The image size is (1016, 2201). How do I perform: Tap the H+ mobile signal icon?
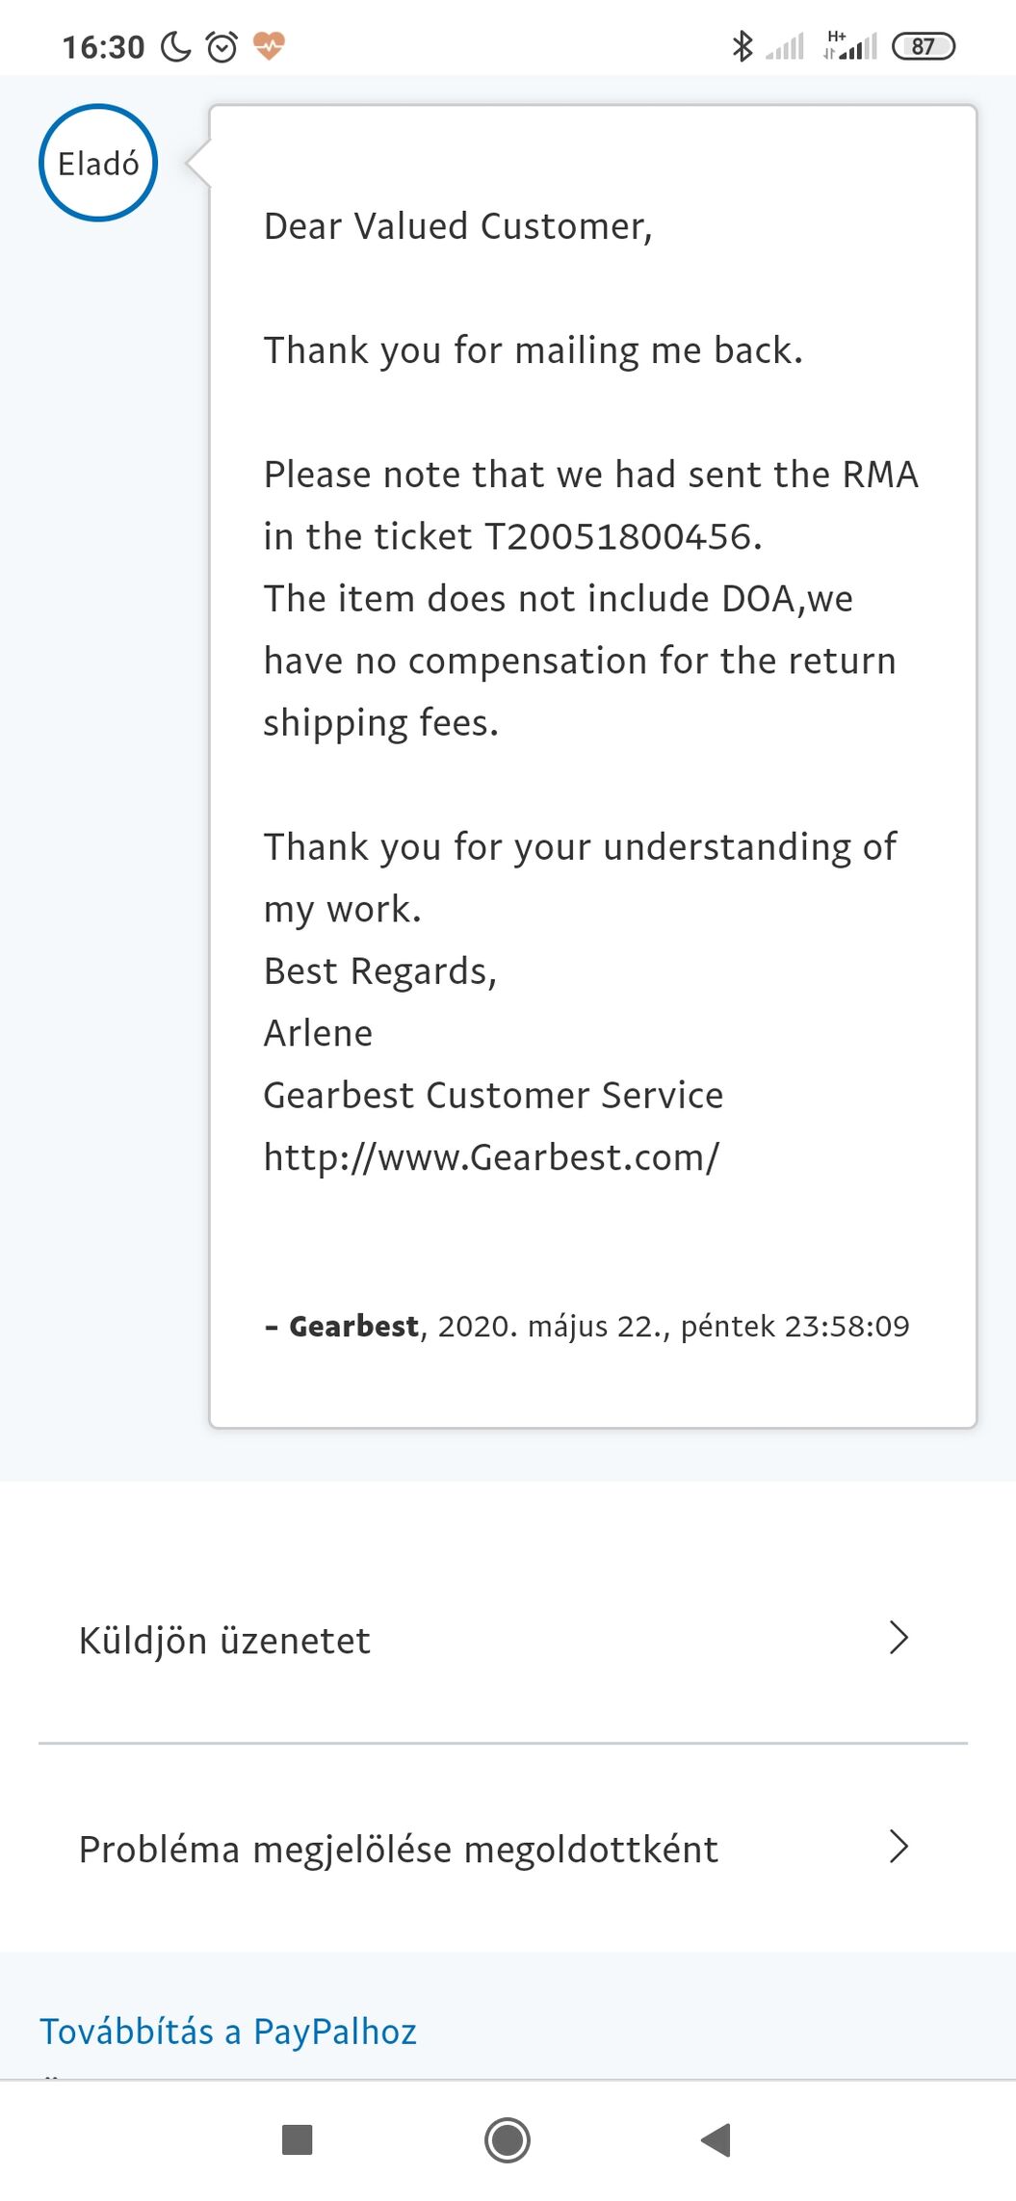pyautogui.click(x=851, y=45)
